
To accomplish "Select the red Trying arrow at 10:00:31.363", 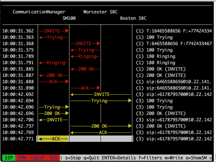I will coord(54,37).
